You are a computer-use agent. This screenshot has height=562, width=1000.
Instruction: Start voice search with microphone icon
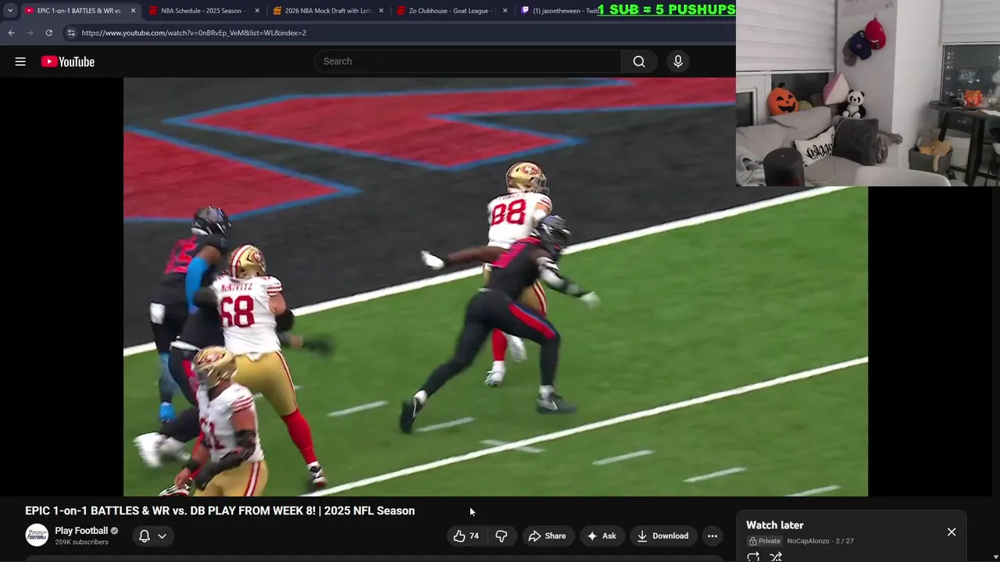point(678,62)
